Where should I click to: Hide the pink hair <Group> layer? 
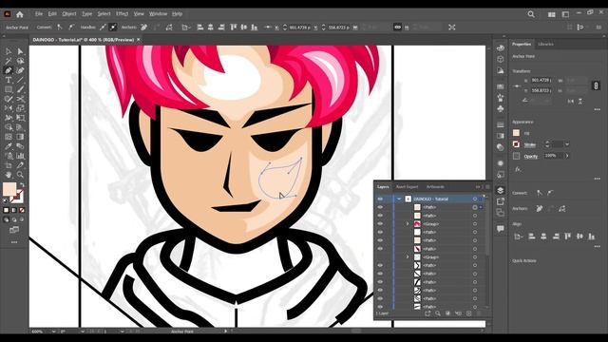coord(380,224)
